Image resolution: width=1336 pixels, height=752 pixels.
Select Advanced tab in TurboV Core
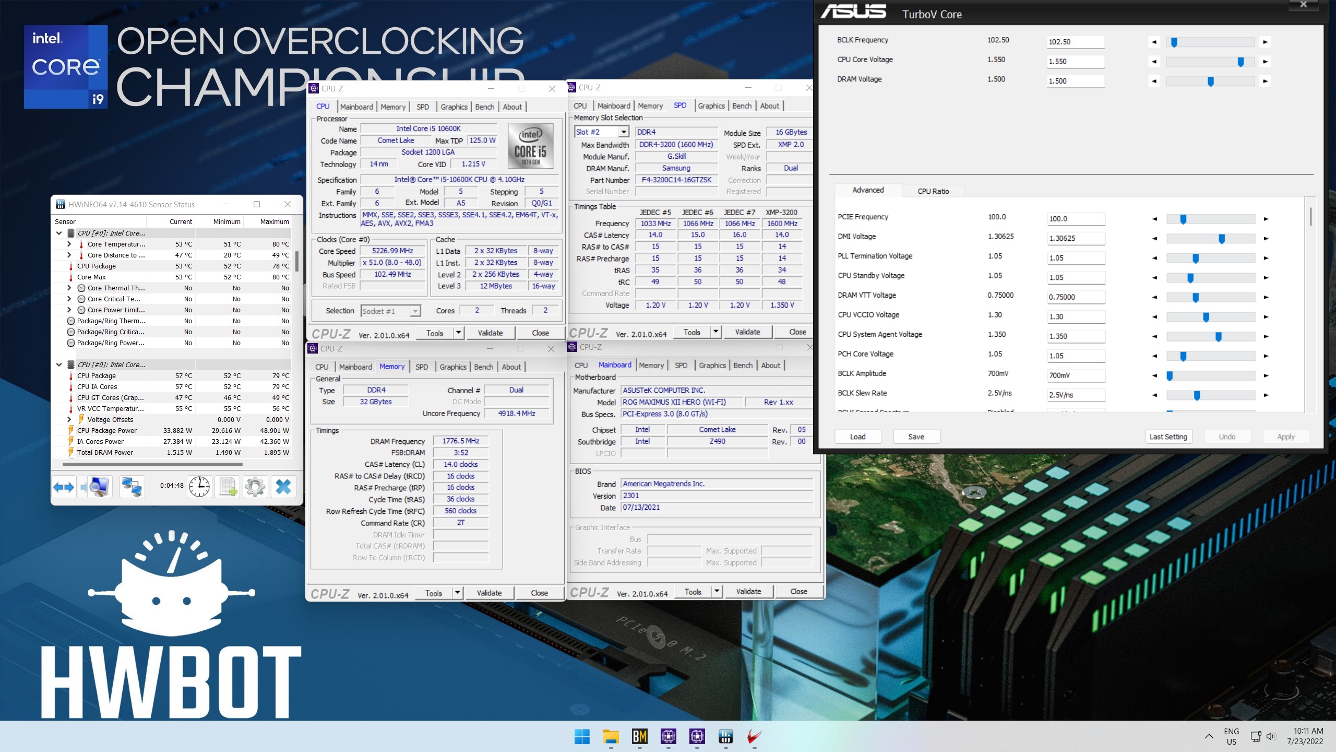click(868, 190)
